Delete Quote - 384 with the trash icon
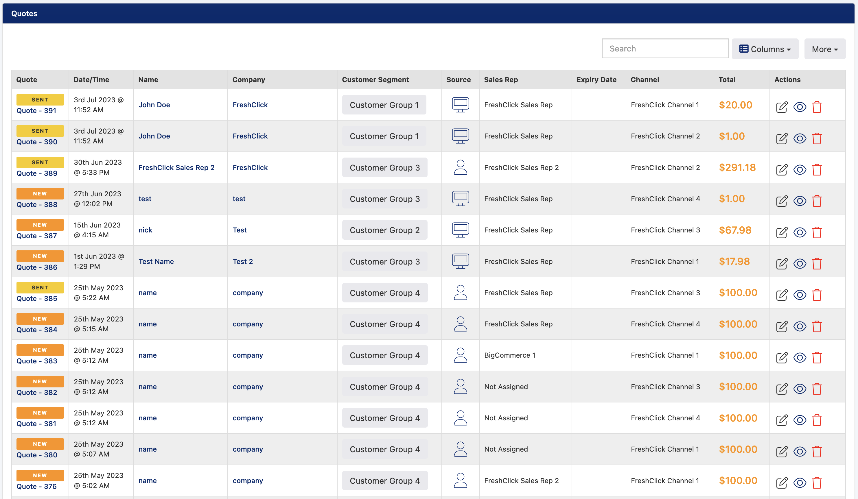This screenshot has width=858, height=499. coord(817,326)
